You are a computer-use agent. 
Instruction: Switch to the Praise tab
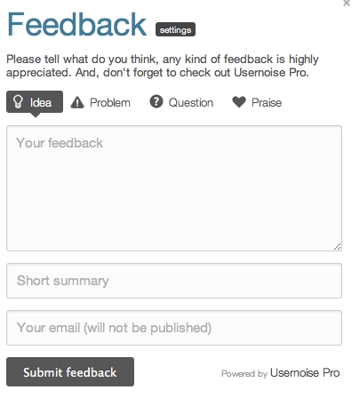click(x=257, y=102)
